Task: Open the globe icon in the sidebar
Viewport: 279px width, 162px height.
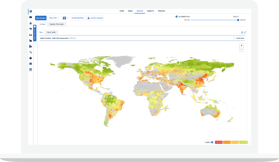Action: (31, 12)
